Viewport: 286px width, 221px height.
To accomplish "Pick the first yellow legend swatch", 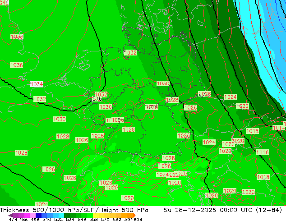I will coord(96,215).
